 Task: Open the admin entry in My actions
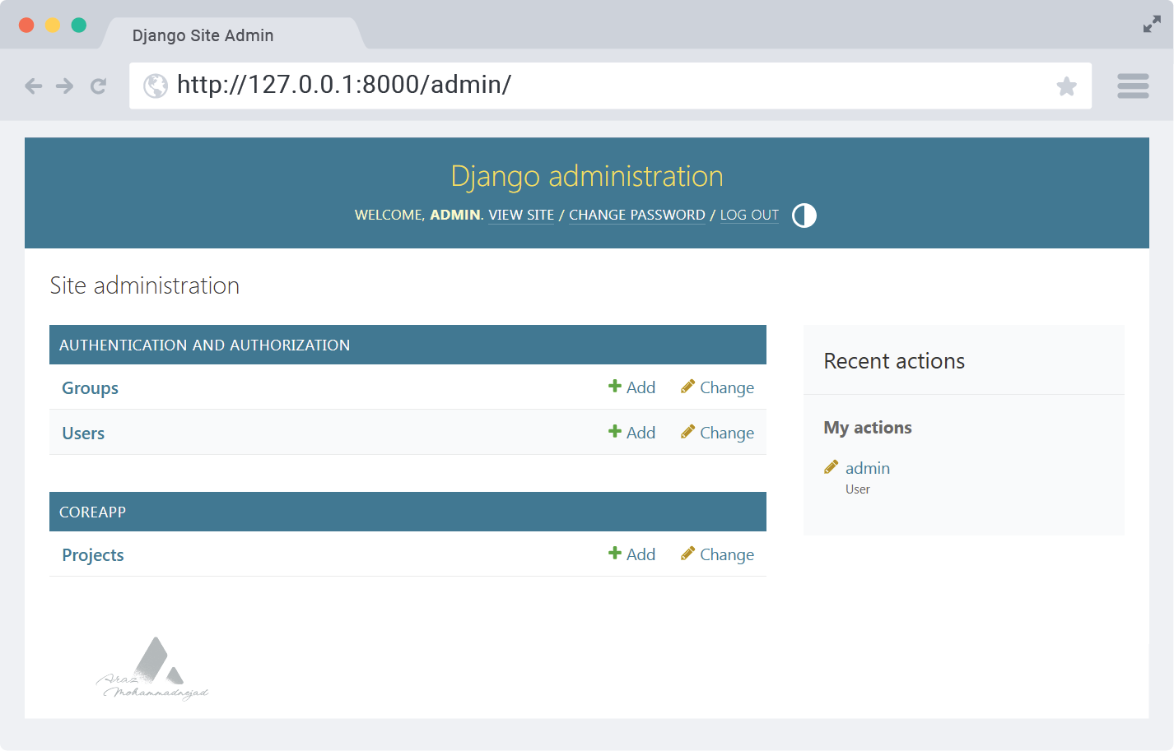point(868,468)
